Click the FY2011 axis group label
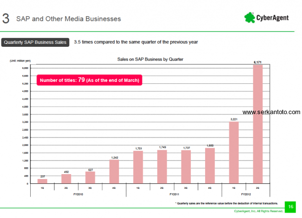Screen dimensions: 302x218 174,194
